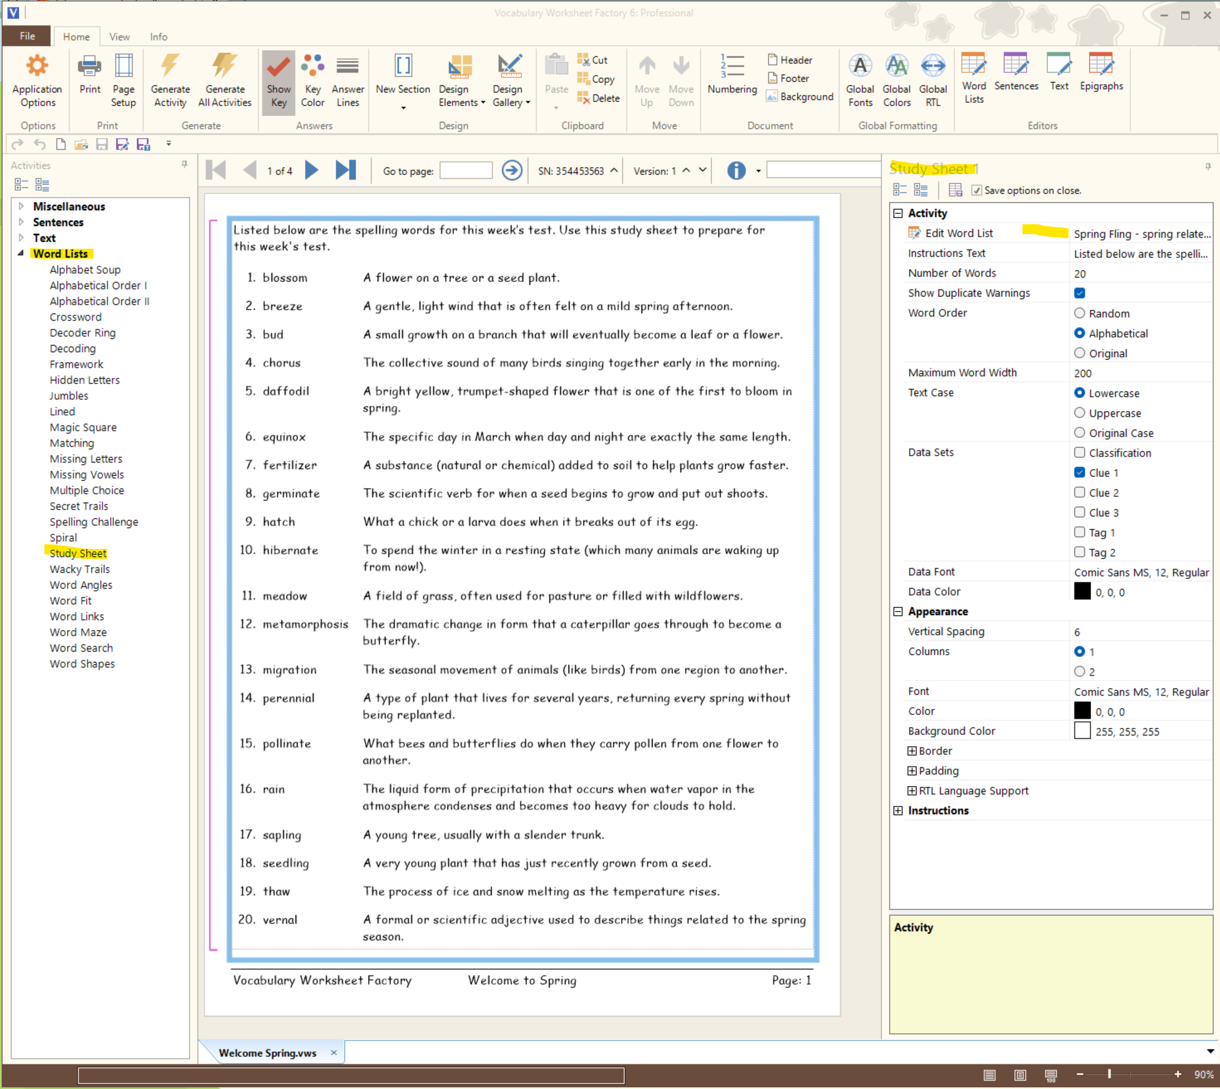
Task: Select Uppercase text case
Action: [1080, 413]
